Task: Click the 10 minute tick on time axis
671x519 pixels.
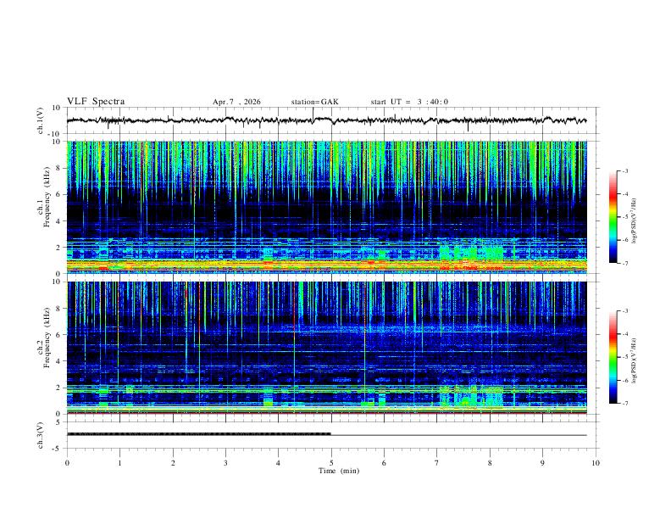Action: 596,463
